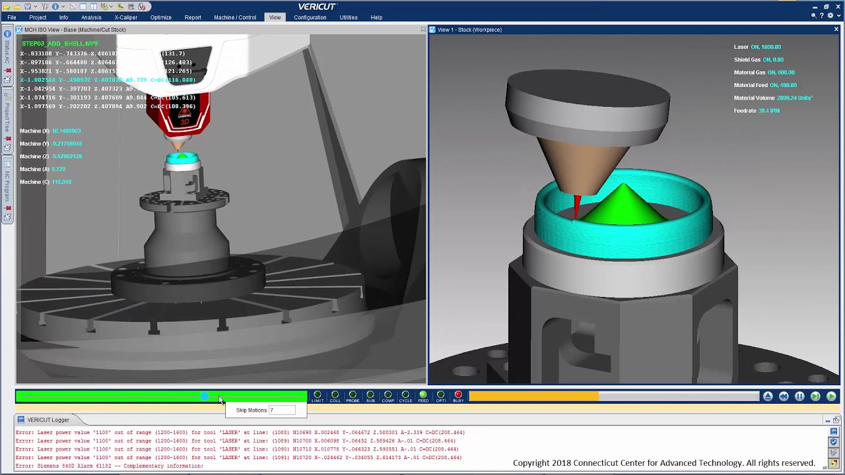Image resolution: width=845 pixels, height=475 pixels.
Task: Click the view icon beside View 1 title
Action: tap(432, 30)
